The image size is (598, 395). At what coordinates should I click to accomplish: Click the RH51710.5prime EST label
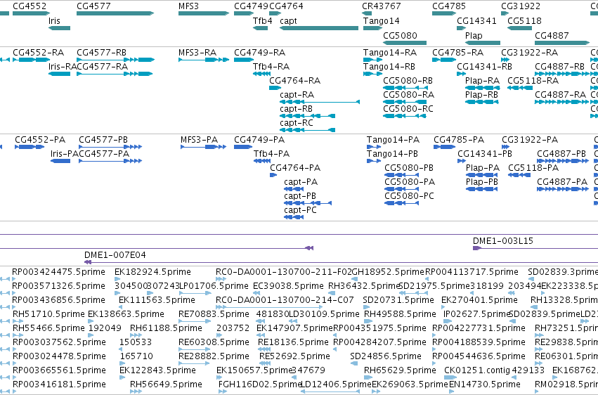[x=48, y=314]
